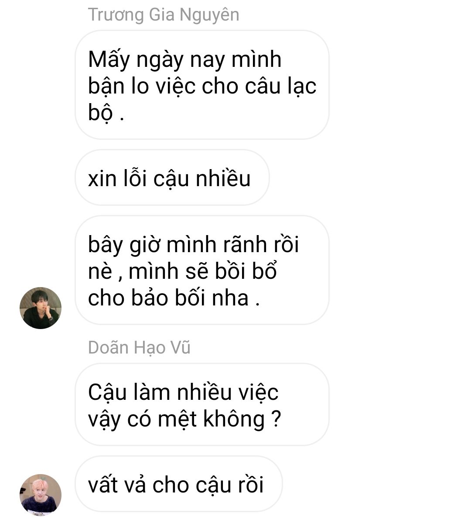Select Doãn Hạo Vũ's last message bubble
The width and height of the screenshot is (471, 520).
[x=179, y=484]
